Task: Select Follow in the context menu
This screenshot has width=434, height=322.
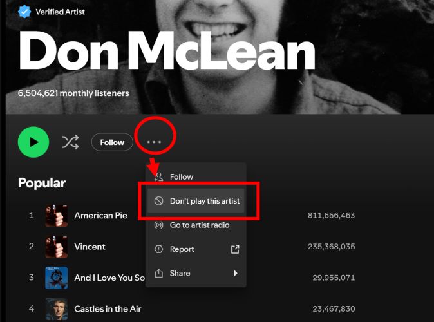Action: pyautogui.click(x=196, y=176)
